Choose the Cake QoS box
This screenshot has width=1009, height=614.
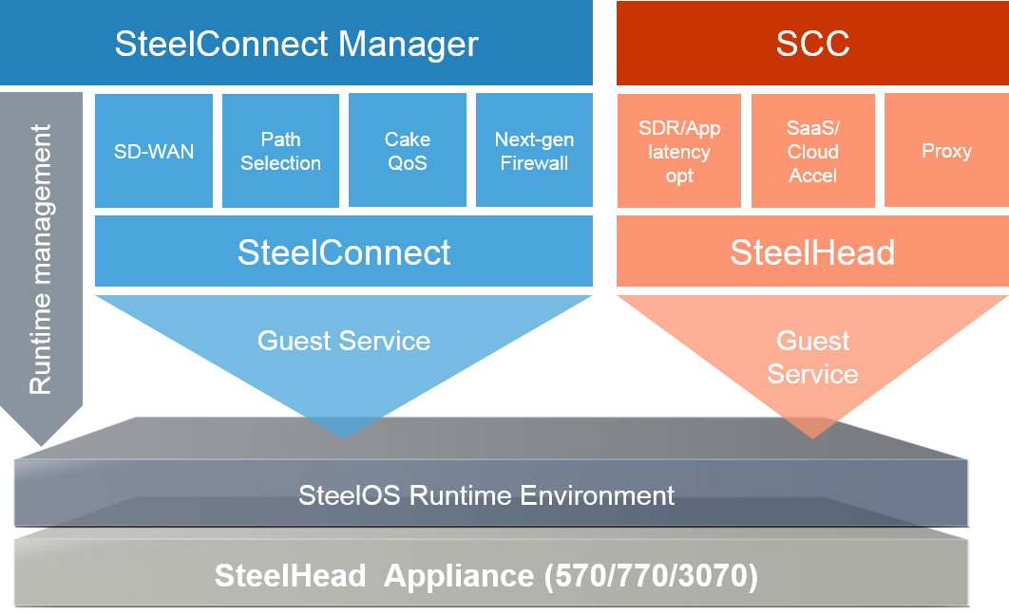click(408, 151)
